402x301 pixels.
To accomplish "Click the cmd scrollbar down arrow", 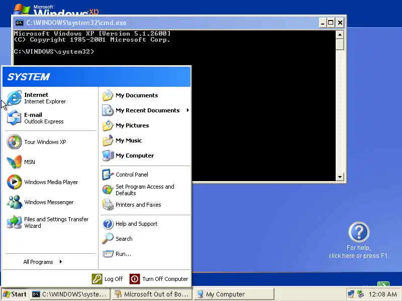I will [x=340, y=177].
